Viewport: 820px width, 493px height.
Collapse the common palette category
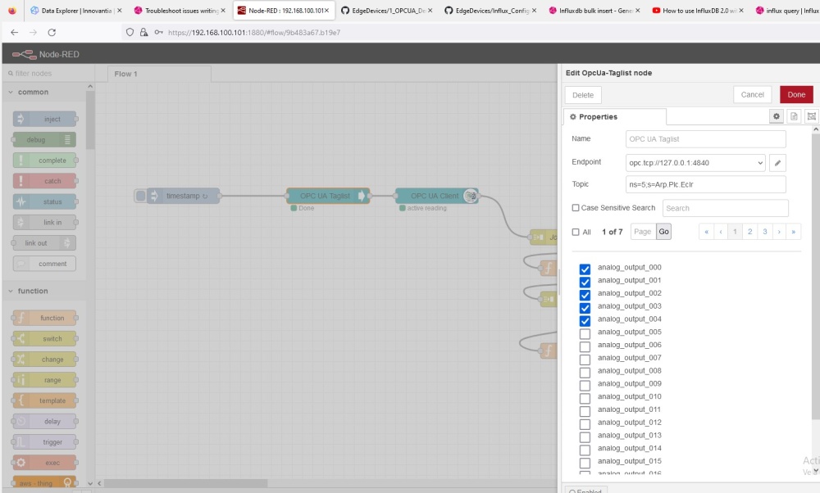tap(11, 93)
